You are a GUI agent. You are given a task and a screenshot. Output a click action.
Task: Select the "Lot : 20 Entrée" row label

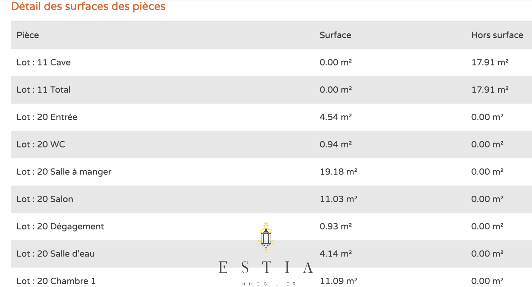(47, 117)
